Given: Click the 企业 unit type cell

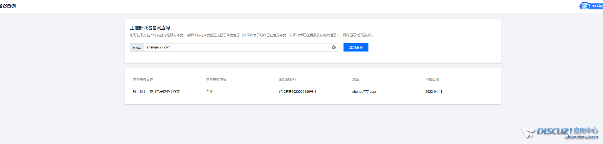Looking at the screenshot, I should tap(209, 92).
